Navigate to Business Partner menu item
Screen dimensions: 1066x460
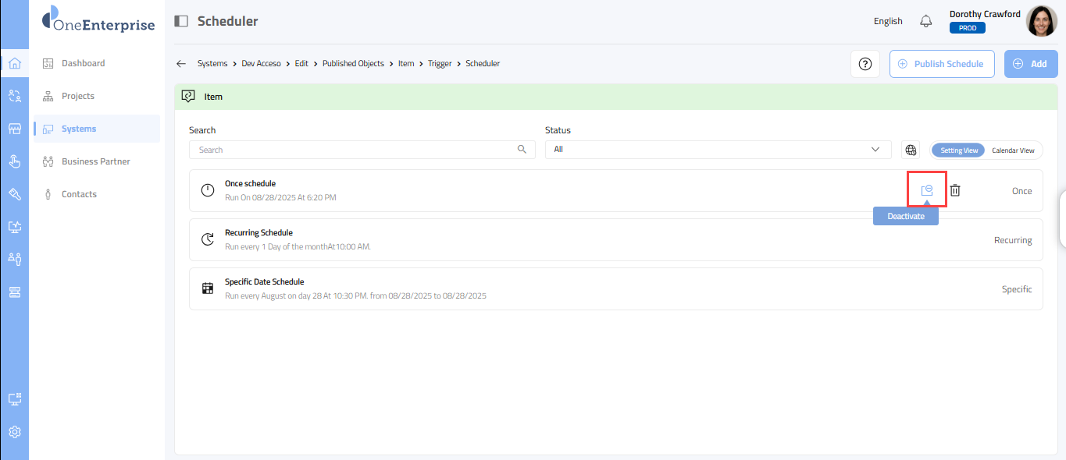coord(95,161)
